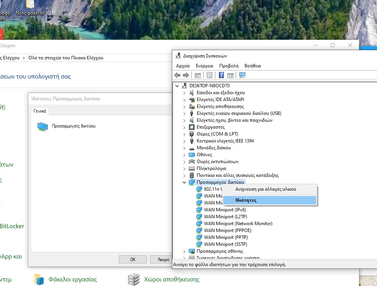Expand Ελεγκτές αποθήκευσης category
This screenshot has height=286, width=377.
click(184, 106)
